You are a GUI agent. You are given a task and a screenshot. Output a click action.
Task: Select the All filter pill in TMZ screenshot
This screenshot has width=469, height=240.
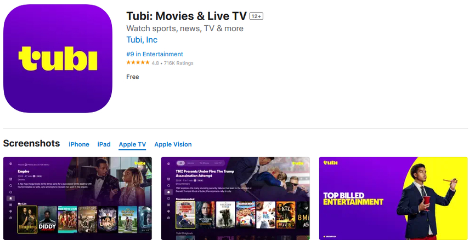tap(180, 163)
